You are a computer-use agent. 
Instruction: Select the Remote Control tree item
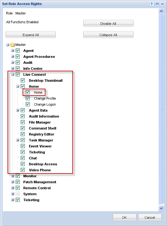37,188
